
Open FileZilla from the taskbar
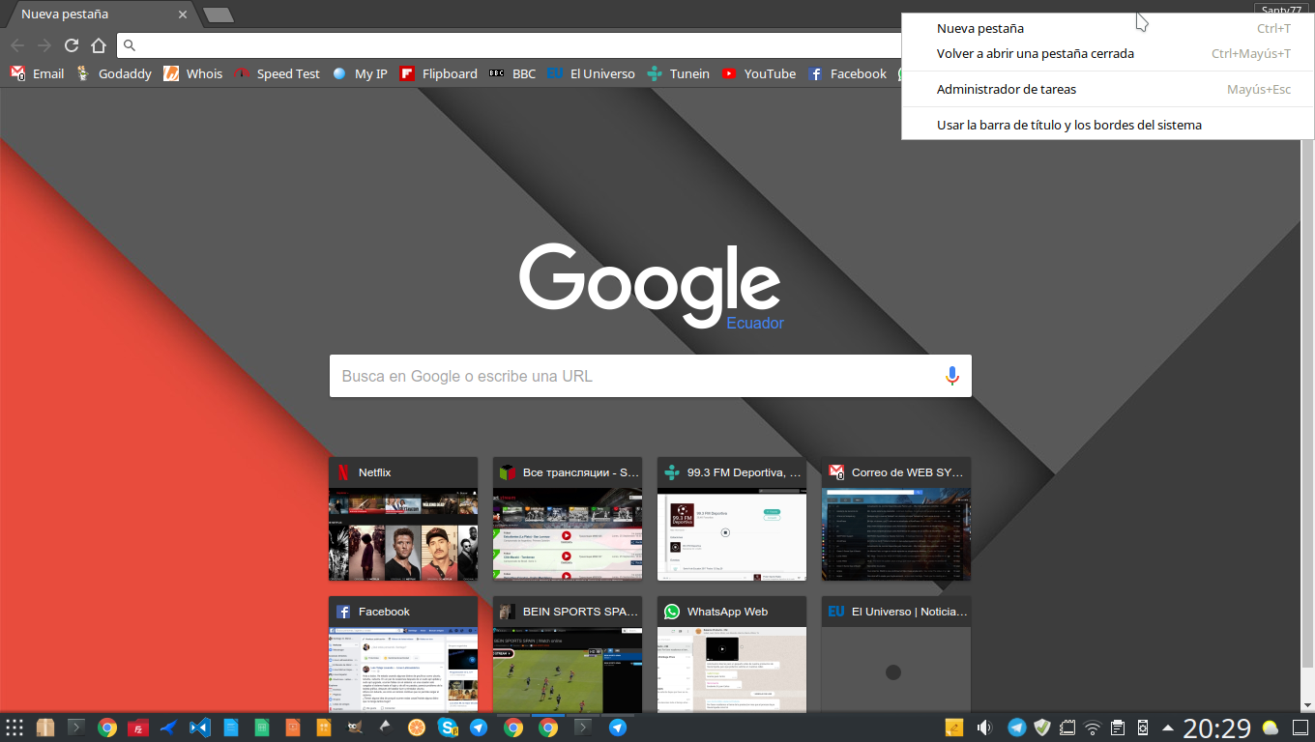point(138,728)
